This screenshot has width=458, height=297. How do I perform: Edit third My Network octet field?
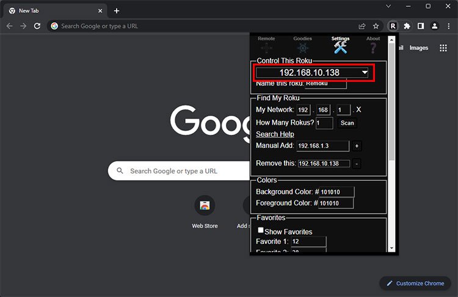pyautogui.click(x=343, y=110)
